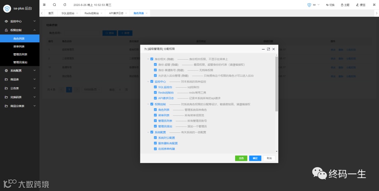Image resolution: width=379 pixels, height=191 pixels.
Task: Toggle the 系统对公配置 checkbox
Action: (x=155, y=138)
